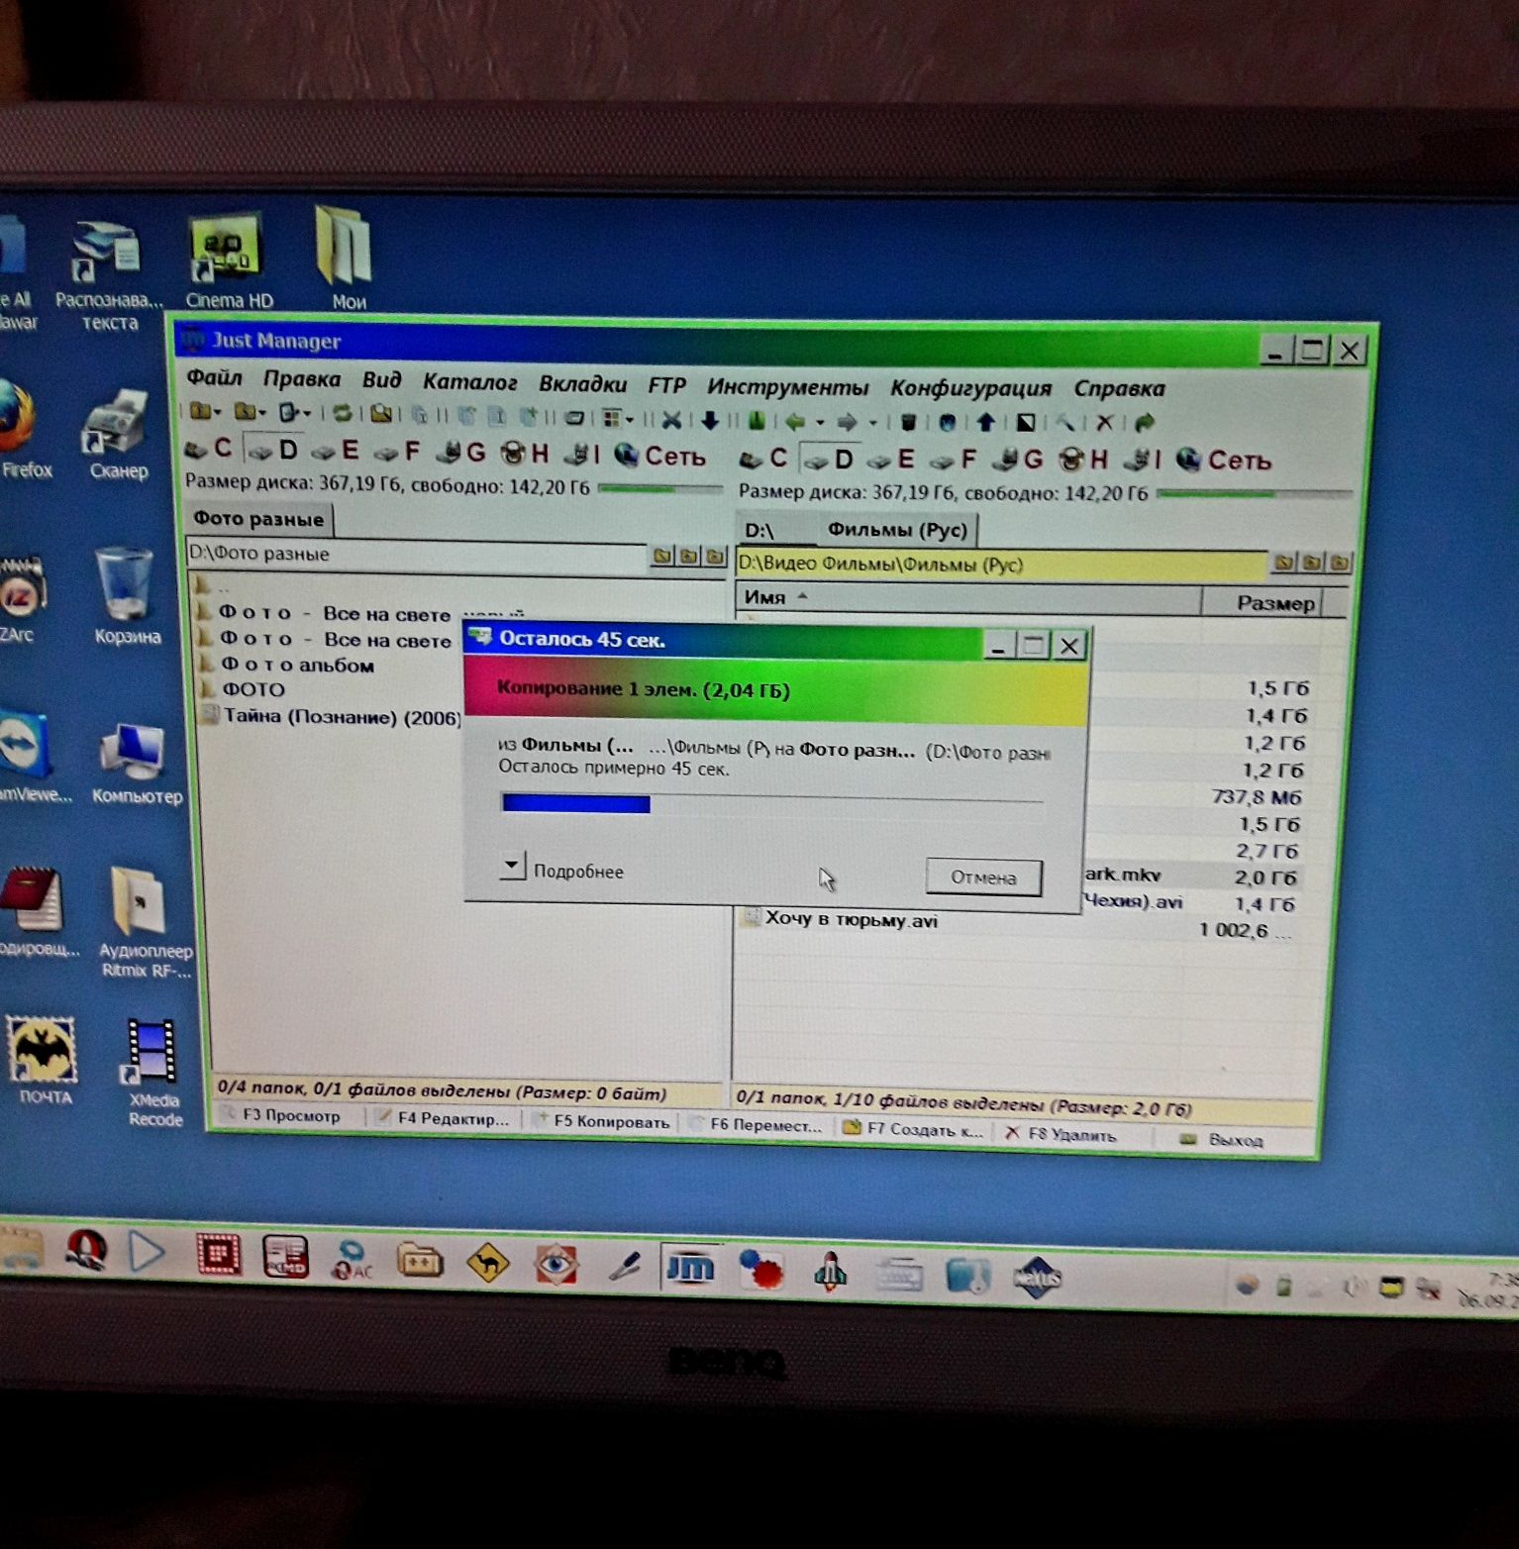This screenshot has width=1519, height=1549.
Task: Click the rocket taskbar icon
Action: click(830, 1272)
